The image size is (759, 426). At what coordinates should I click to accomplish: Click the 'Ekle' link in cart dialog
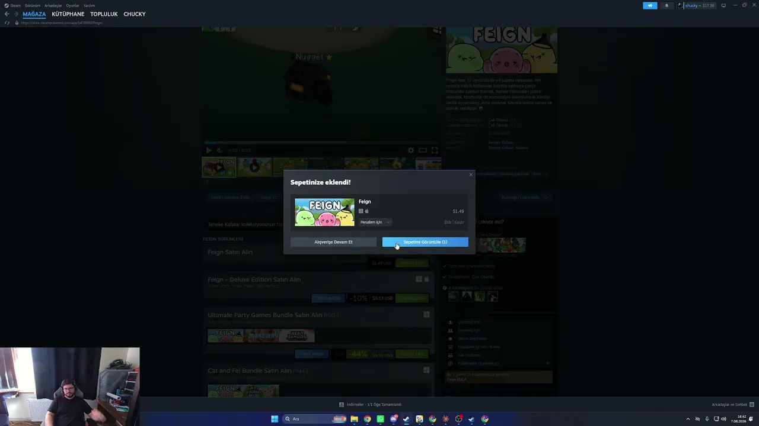(448, 222)
